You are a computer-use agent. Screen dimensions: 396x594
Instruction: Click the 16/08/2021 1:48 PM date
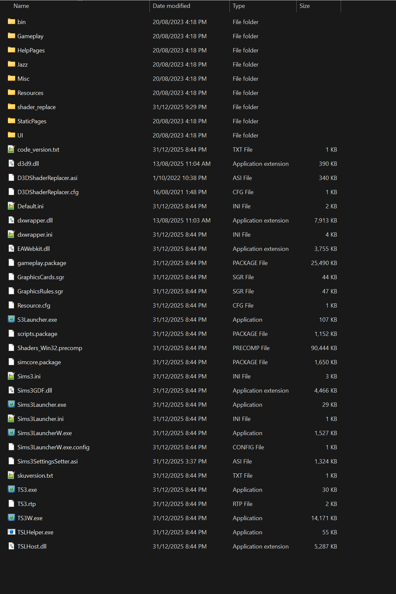click(180, 192)
